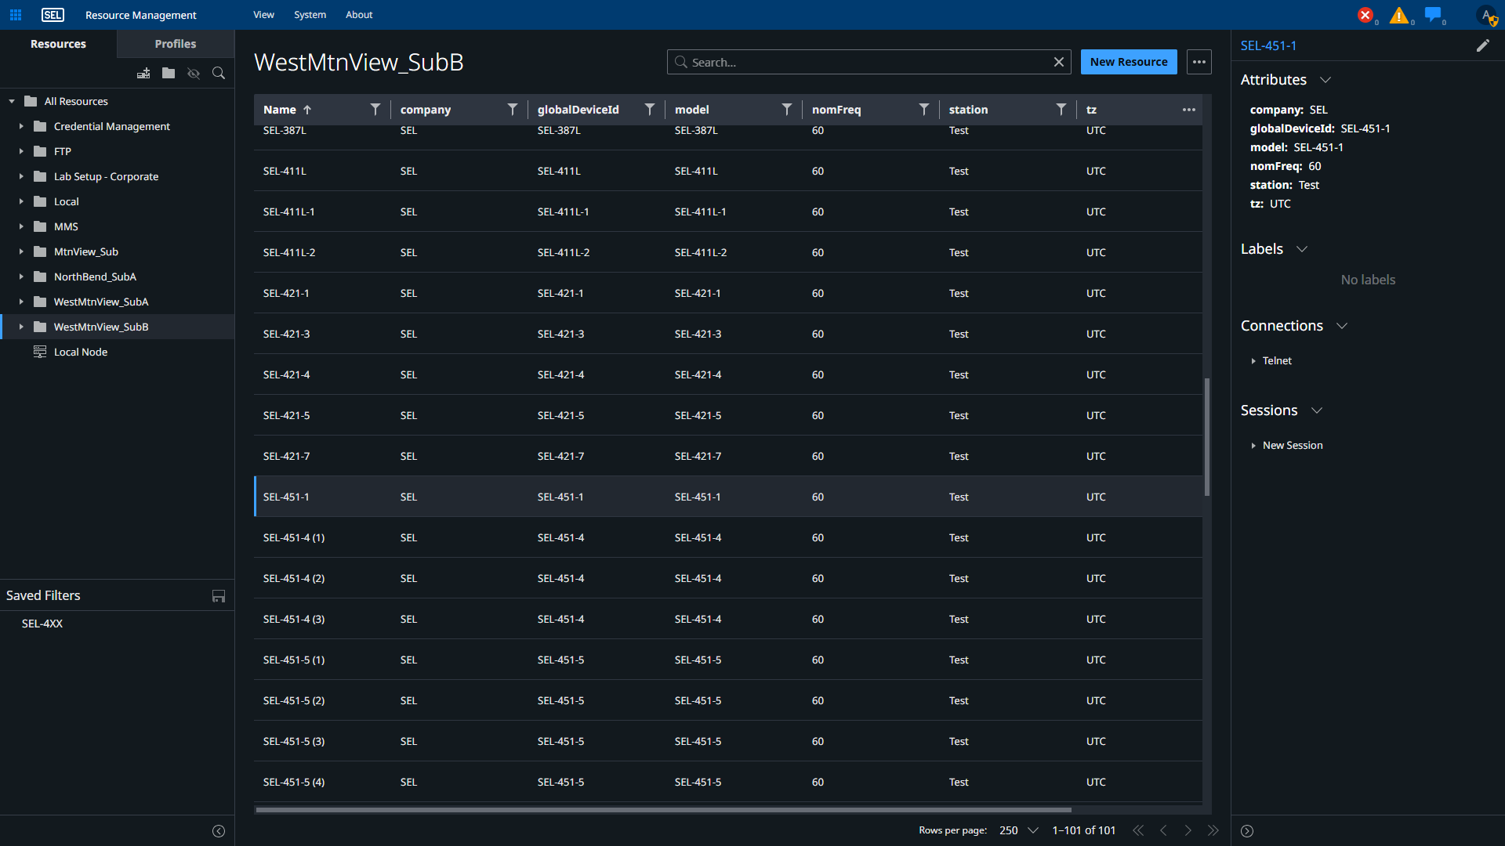Viewport: 1505px width, 846px height.
Task: Go to the last page
Action: 1213,830
